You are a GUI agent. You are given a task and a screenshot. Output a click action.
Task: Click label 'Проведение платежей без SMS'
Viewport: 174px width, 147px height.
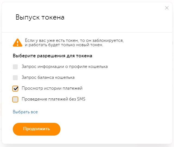coord(53,99)
